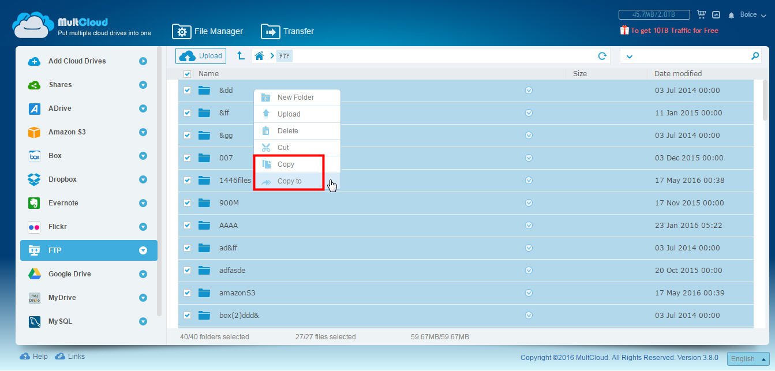Viewport: 775px width, 371px height.
Task: Go up one directory level arrow
Action: [241, 56]
